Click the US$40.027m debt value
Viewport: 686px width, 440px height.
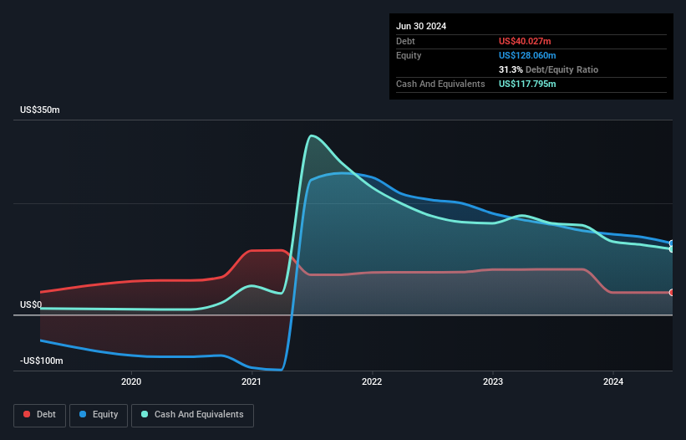tap(525, 41)
